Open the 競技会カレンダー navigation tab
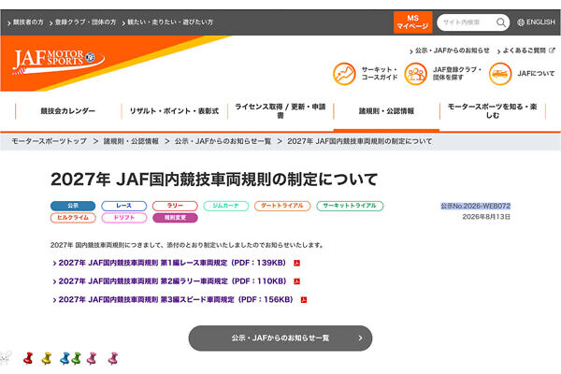 point(68,111)
